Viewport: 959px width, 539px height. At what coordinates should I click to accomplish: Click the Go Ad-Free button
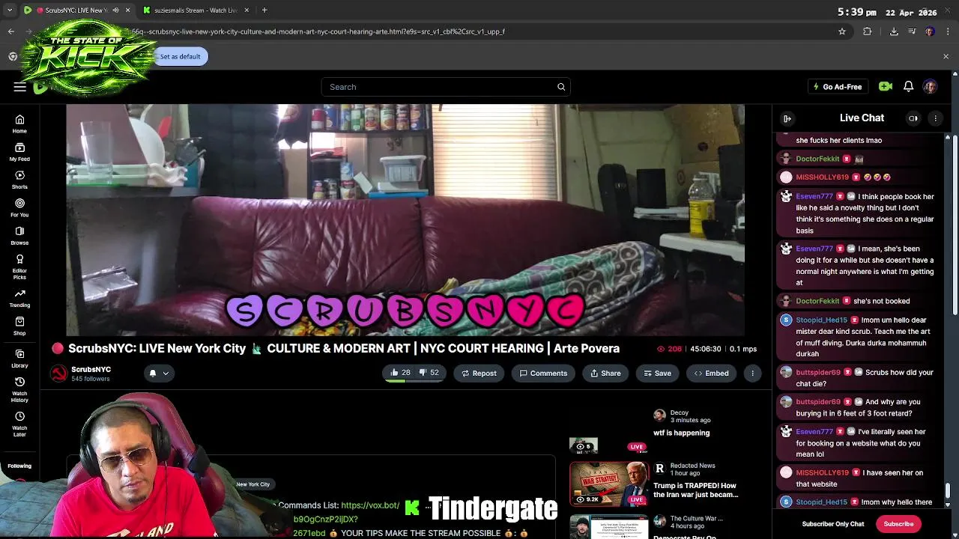pos(838,87)
